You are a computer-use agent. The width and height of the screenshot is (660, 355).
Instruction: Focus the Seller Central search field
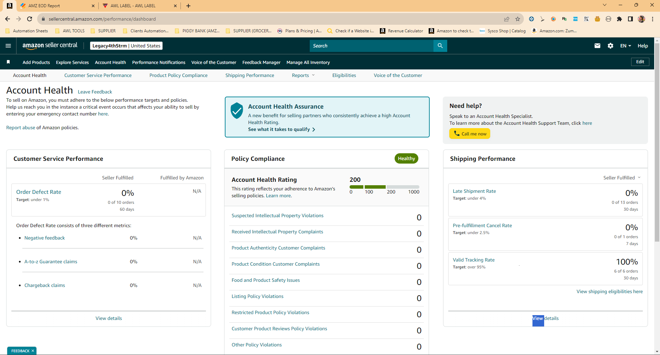tap(371, 46)
